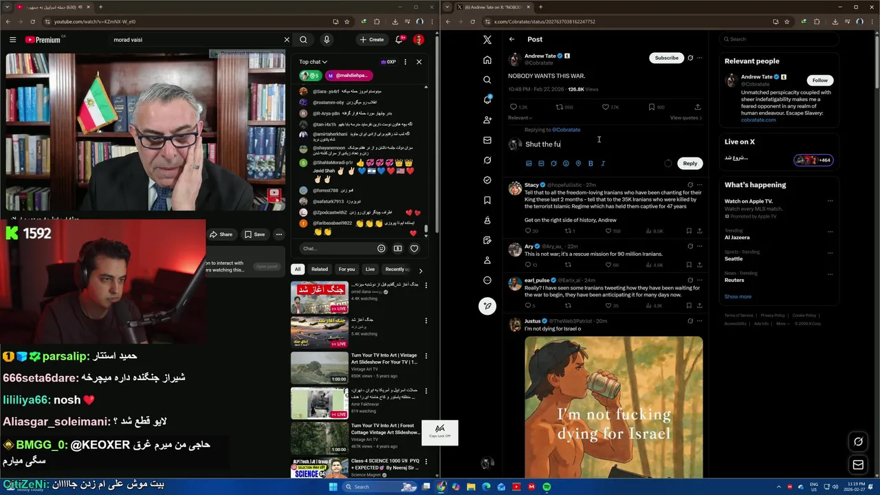This screenshot has width=880, height=495.
Task: Click reply count icon on Tate's post
Action: [x=514, y=107]
